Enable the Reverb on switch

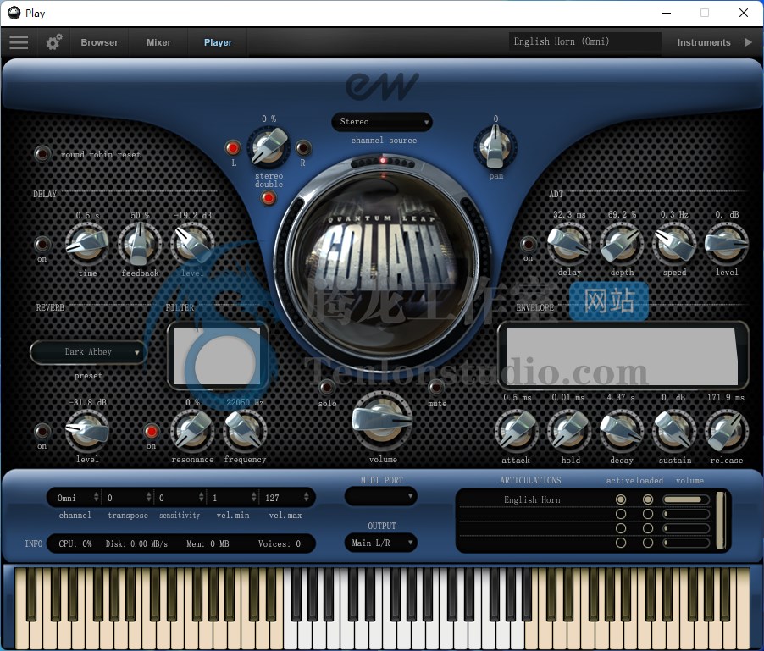click(x=42, y=432)
